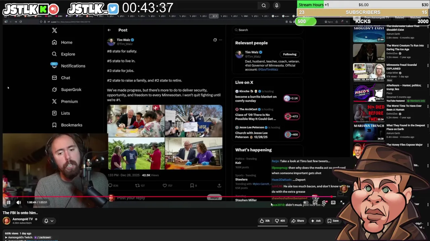Open Asmongold TV channel avatar
The image size is (430, 241).
[x=6, y=221]
